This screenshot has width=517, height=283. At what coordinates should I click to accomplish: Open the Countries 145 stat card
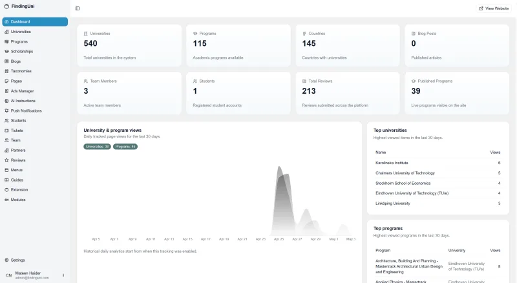coord(348,45)
